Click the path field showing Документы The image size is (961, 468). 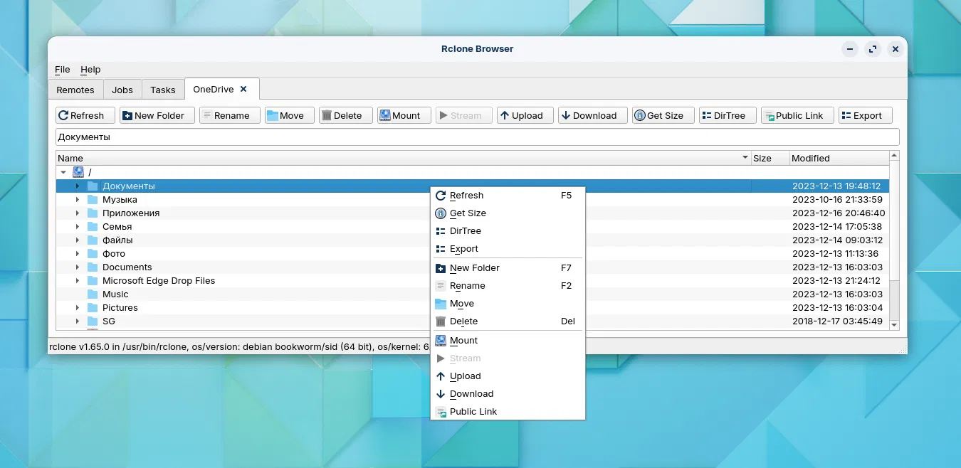(x=477, y=137)
